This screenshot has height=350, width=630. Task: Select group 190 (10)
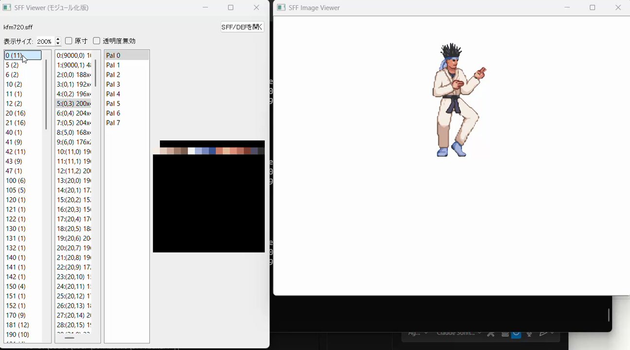pyautogui.click(x=23, y=334)
